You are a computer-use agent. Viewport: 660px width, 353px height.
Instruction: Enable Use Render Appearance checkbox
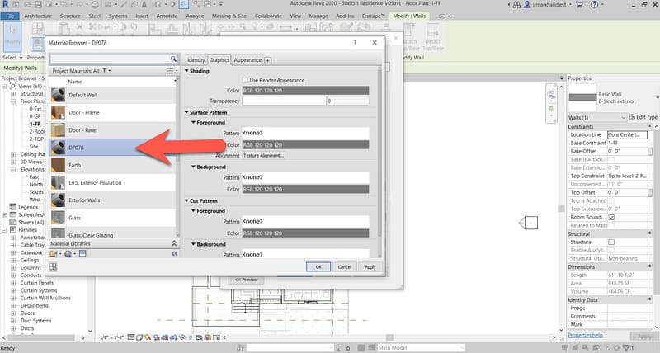click(x=244, y=80)
